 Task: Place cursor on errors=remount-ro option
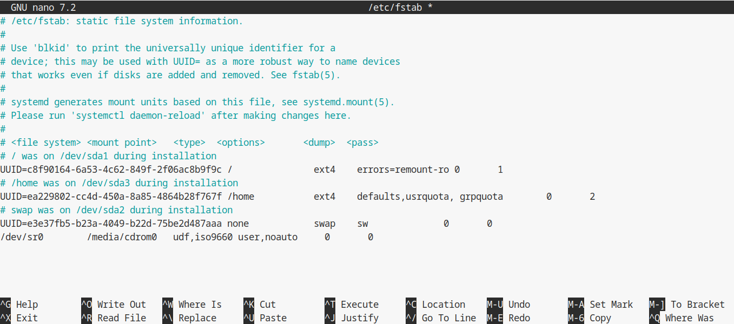coord(403,170)
